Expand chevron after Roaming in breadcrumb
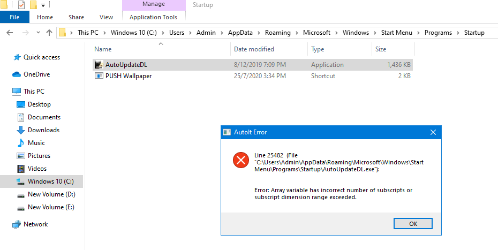 [x=297, y=33]
